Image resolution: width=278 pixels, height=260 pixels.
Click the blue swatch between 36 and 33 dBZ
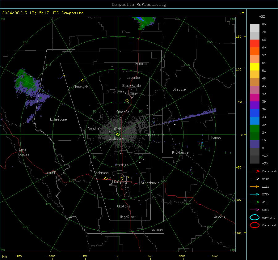click(x=255, y=113)
